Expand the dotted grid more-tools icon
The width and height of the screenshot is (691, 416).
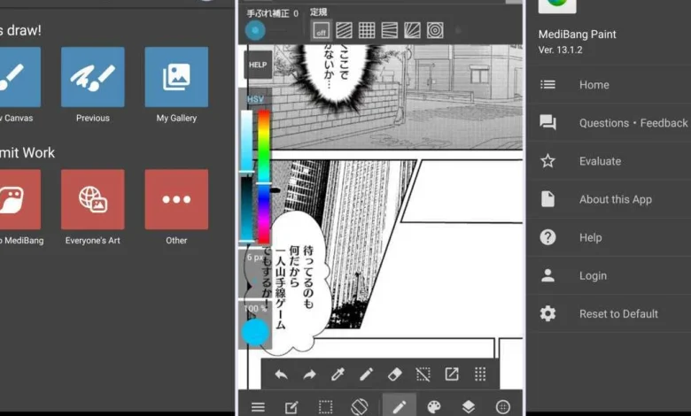point(480,374)
